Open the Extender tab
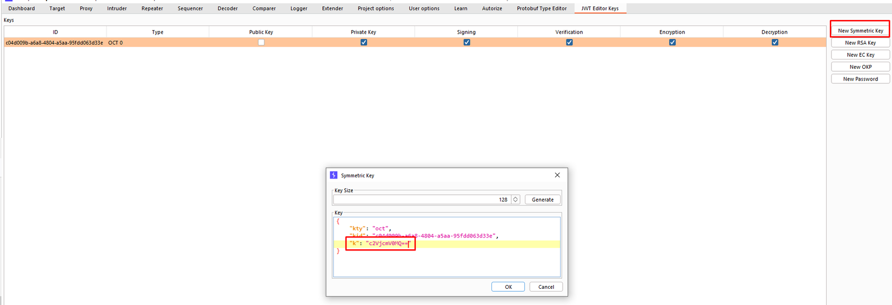 332,8
